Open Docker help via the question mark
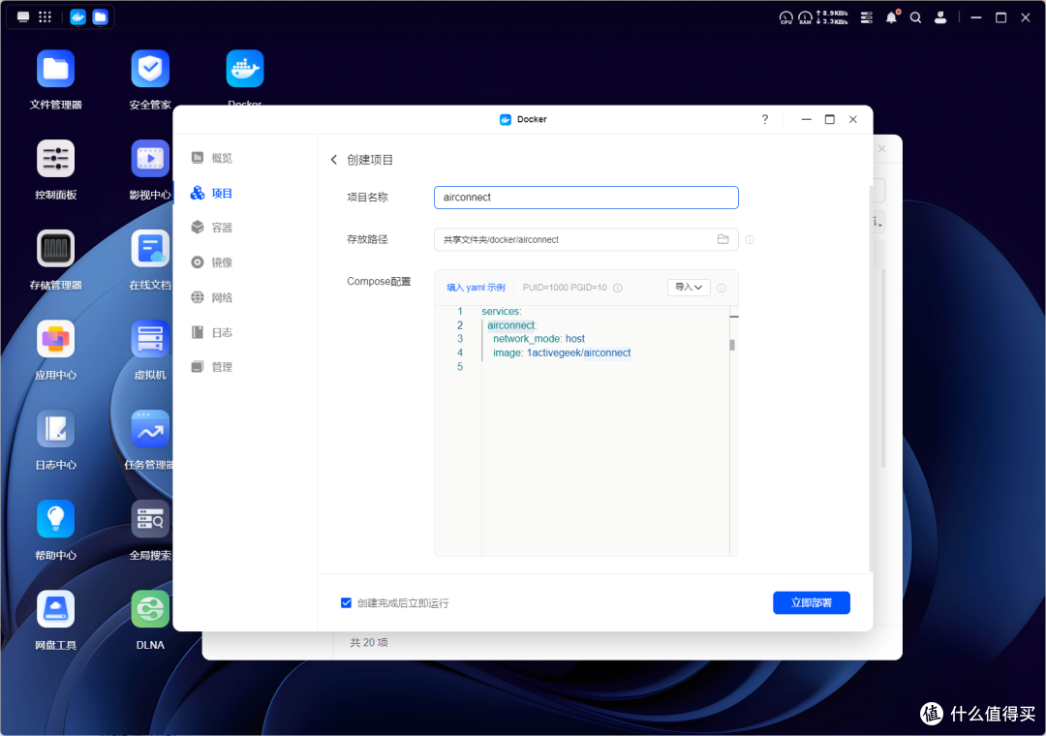This screenshot has width=1046, height=736. 764,119
